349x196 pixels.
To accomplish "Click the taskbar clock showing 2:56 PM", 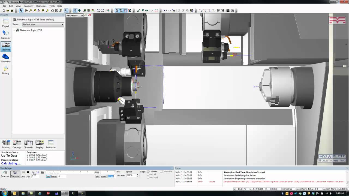I will pos(340,193).
